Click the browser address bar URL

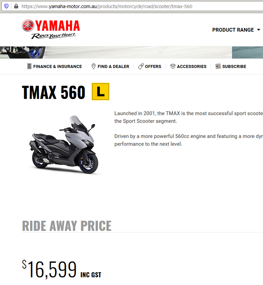pos(107,6)
